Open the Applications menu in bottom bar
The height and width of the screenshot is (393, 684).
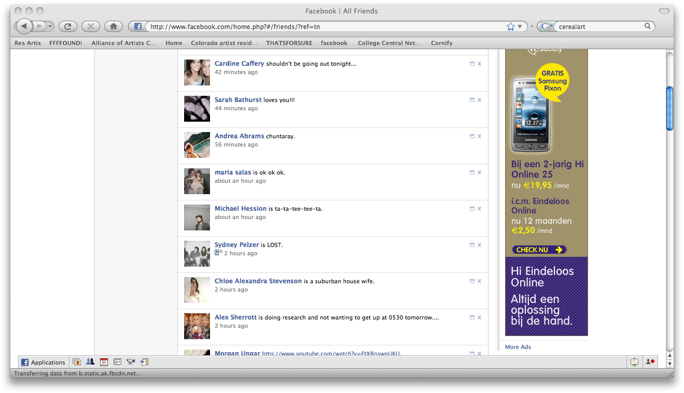tap(43, 362)
